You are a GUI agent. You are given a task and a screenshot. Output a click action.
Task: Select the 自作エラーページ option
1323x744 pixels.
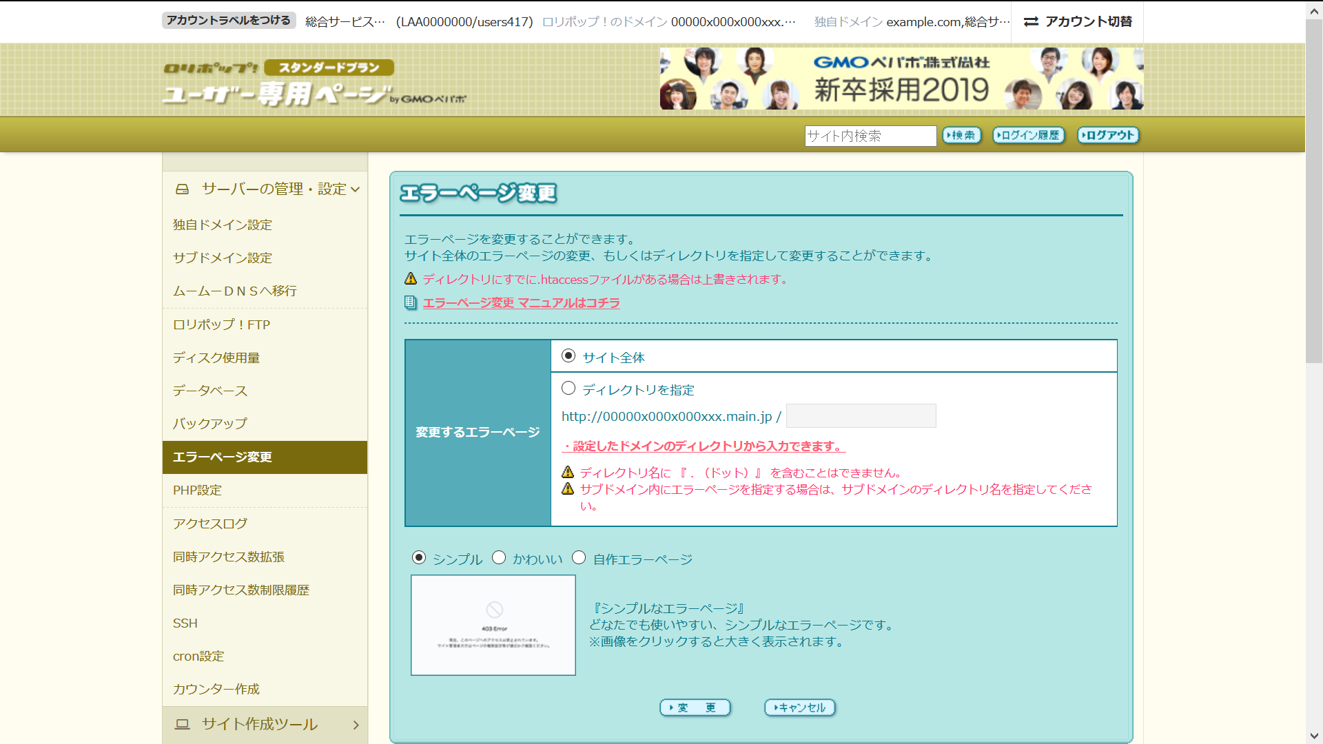tap(579, 558)
